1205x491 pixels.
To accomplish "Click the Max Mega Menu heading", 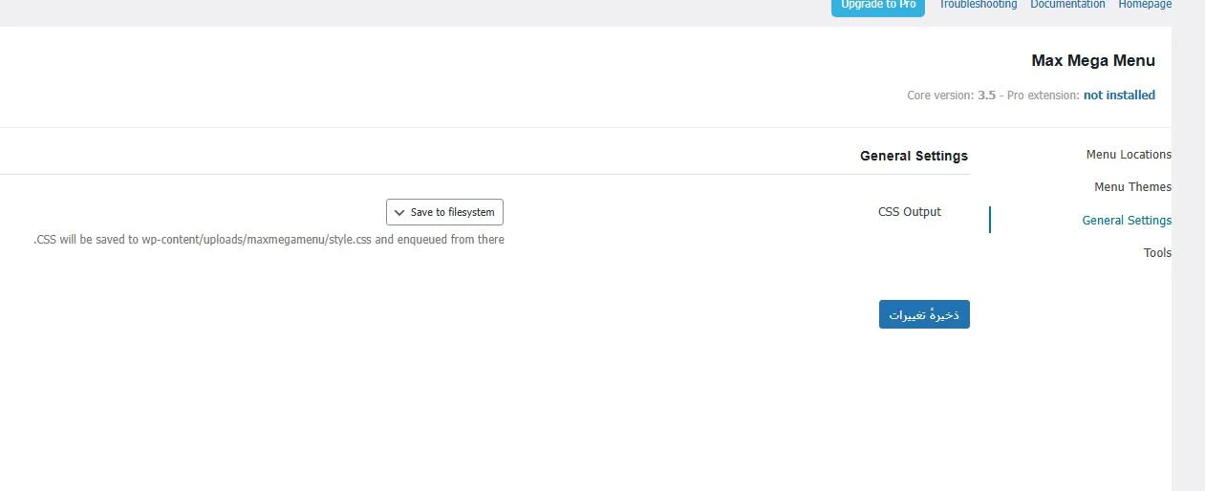I will (1093, 60).
